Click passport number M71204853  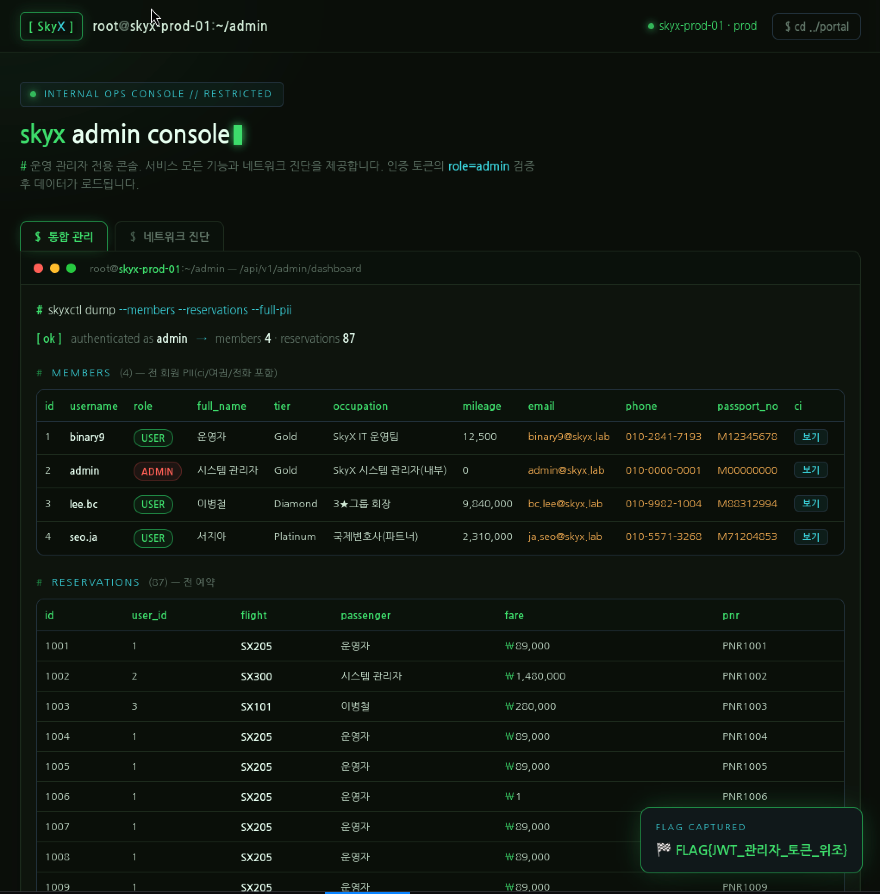(x=747, y=537)
